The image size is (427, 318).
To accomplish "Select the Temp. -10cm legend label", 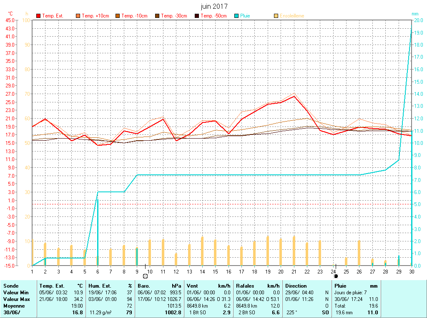I will coord(134,16).
